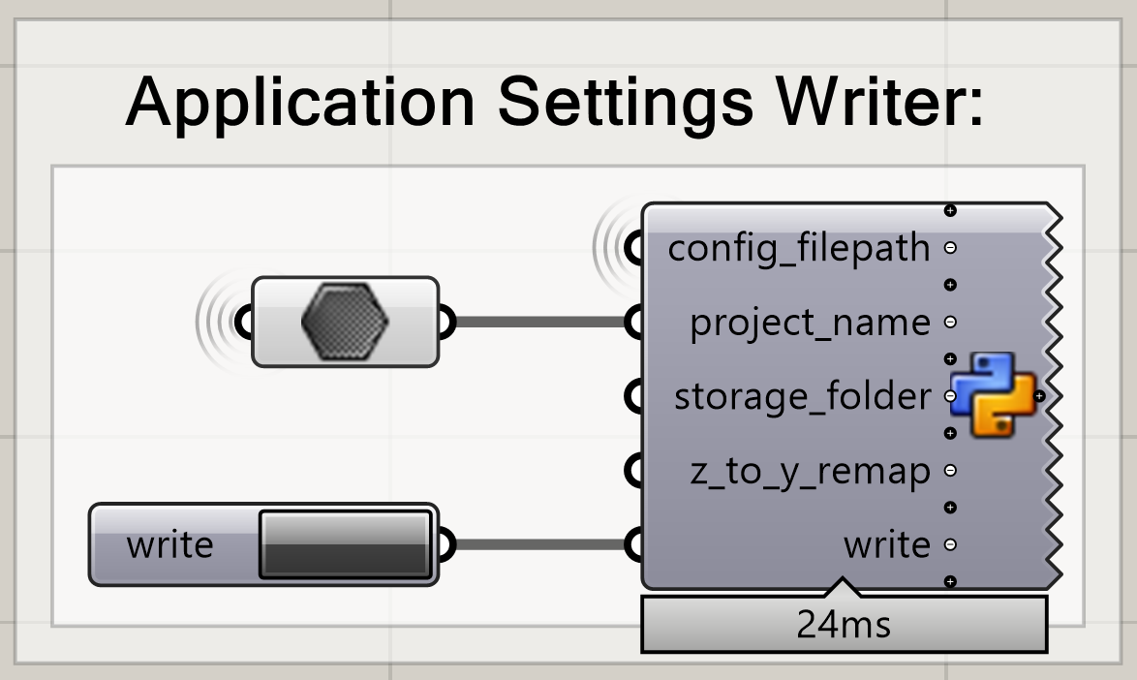Insert input using plus above config_filepath
Image resolution: width=1137 pixels, height=680 pixels.
(x=950, y=210)
